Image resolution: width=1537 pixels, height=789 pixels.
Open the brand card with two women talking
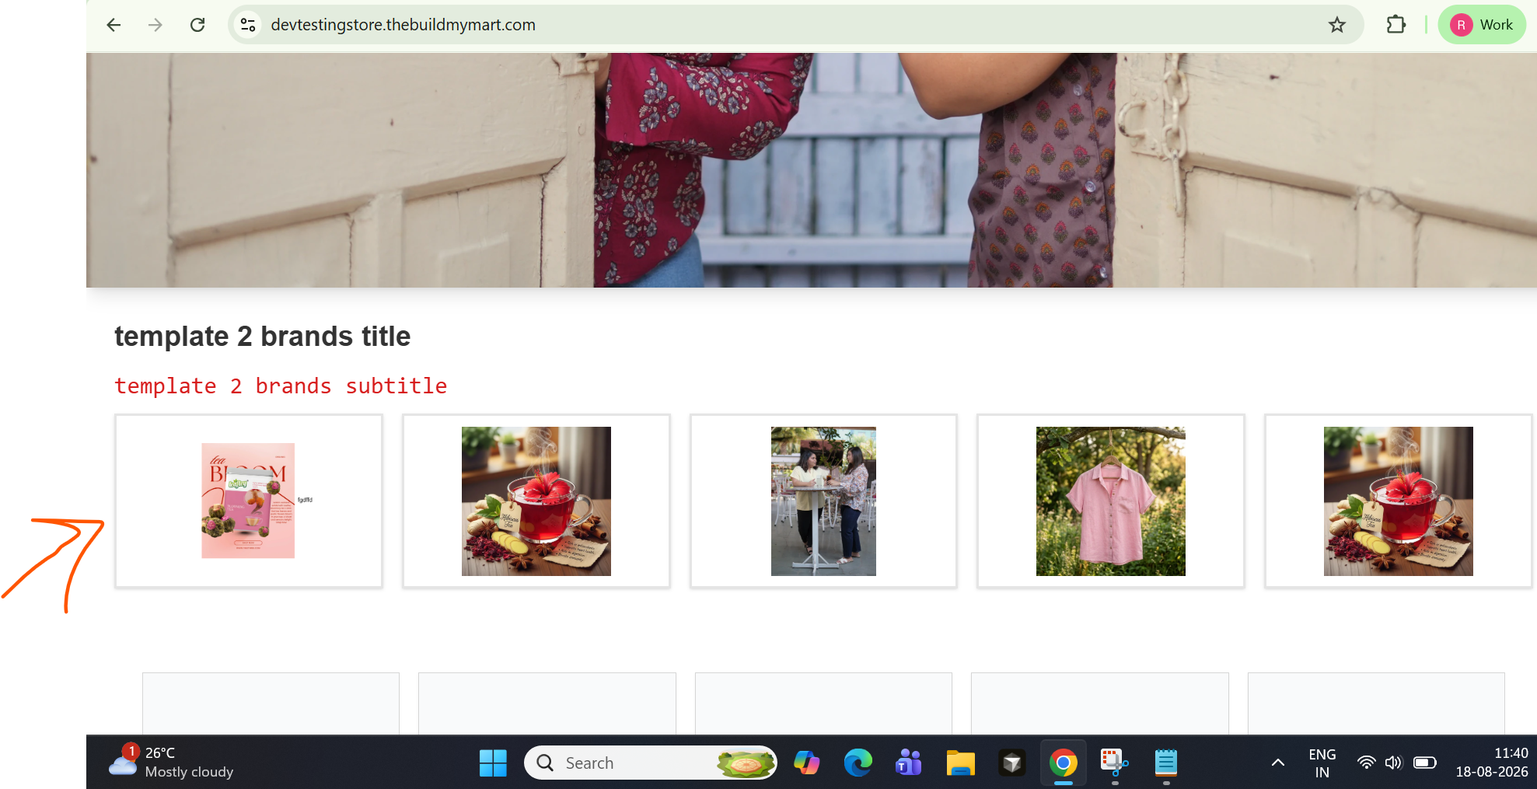pyautogui.click(x=823, y=501)
